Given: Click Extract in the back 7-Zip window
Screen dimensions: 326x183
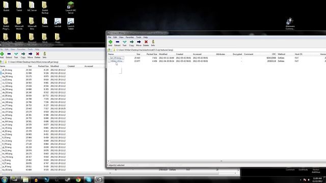Looking at the screenshot, I should click(9, 55).
